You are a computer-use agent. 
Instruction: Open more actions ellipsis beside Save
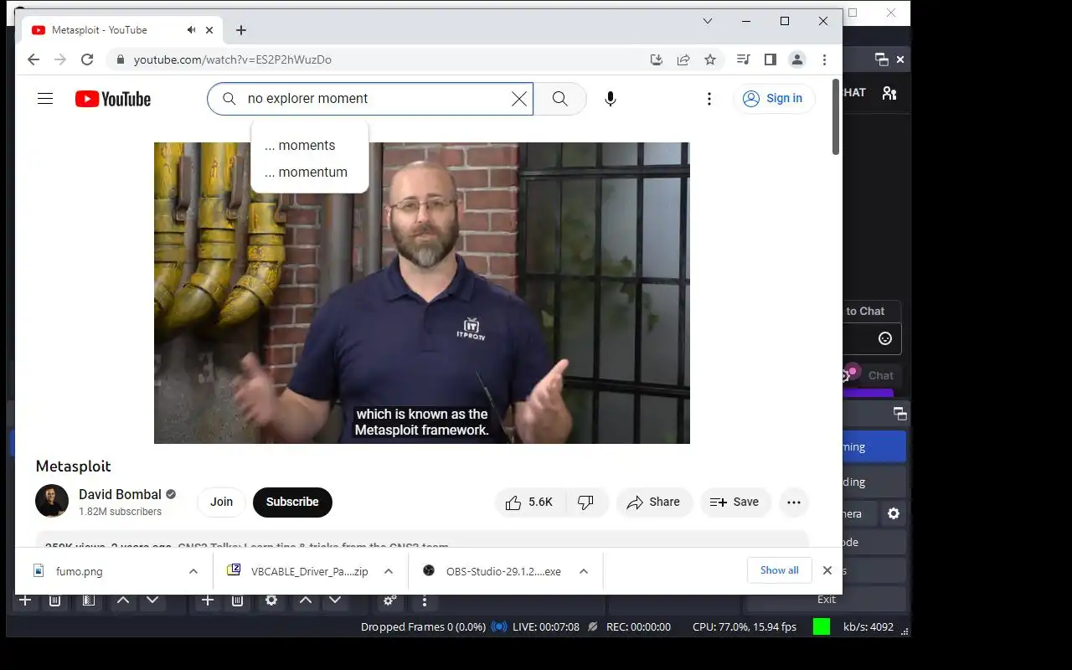pos(793,502)
